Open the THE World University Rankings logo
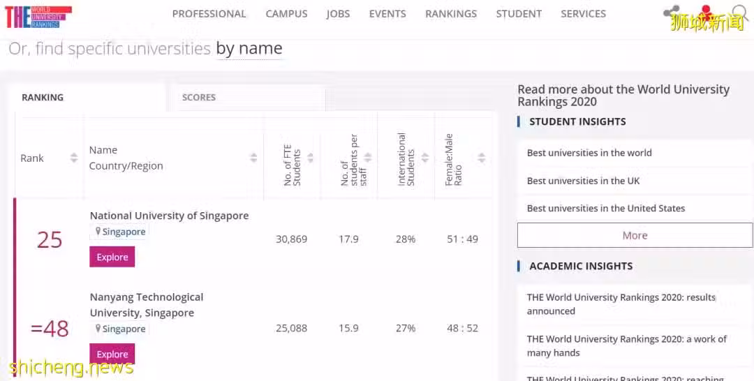Viewport: 754px width, 381px height. 38,17
